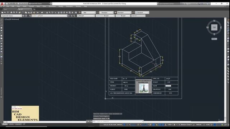Click TOP face of the ViewCube

pyautogui.click(x=214, y=27)
